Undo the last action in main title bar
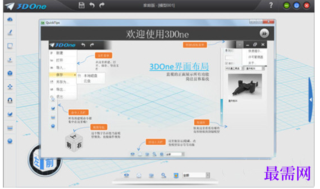This screenshot has width=320, height=189. 92,5
